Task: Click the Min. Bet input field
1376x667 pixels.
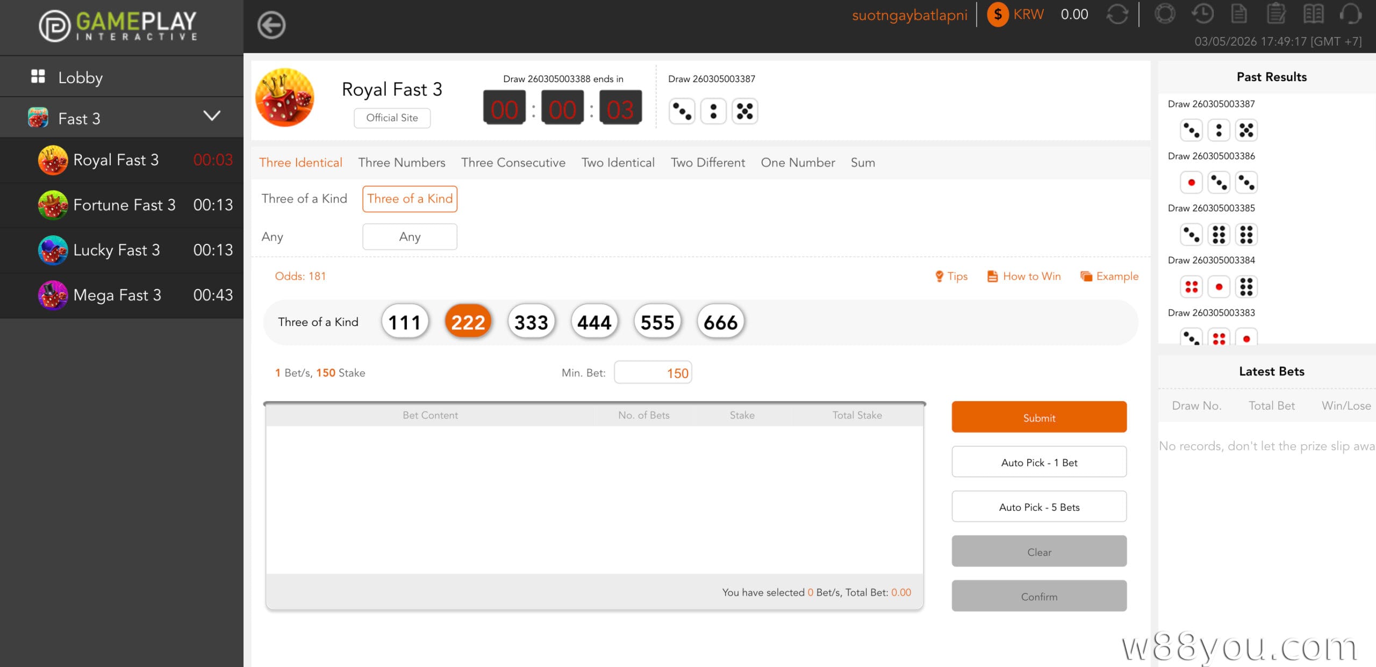Action: pos(653,373)
